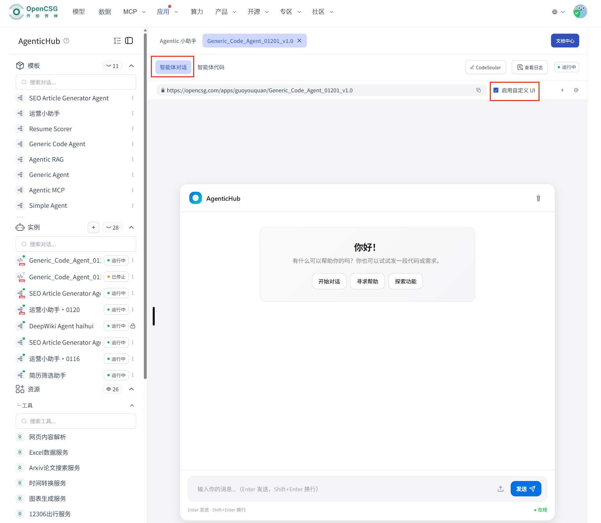Copy the agent URL with copy icon
This screenshot has height=523, width=601.
click(478, 90)
